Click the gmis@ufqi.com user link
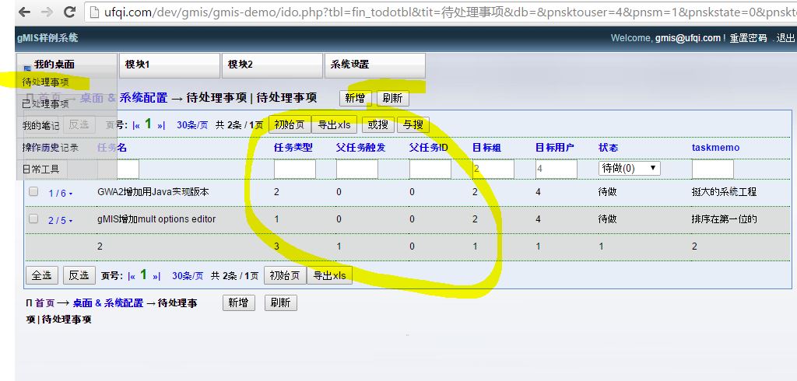797x381 pixels. (688, 38)
